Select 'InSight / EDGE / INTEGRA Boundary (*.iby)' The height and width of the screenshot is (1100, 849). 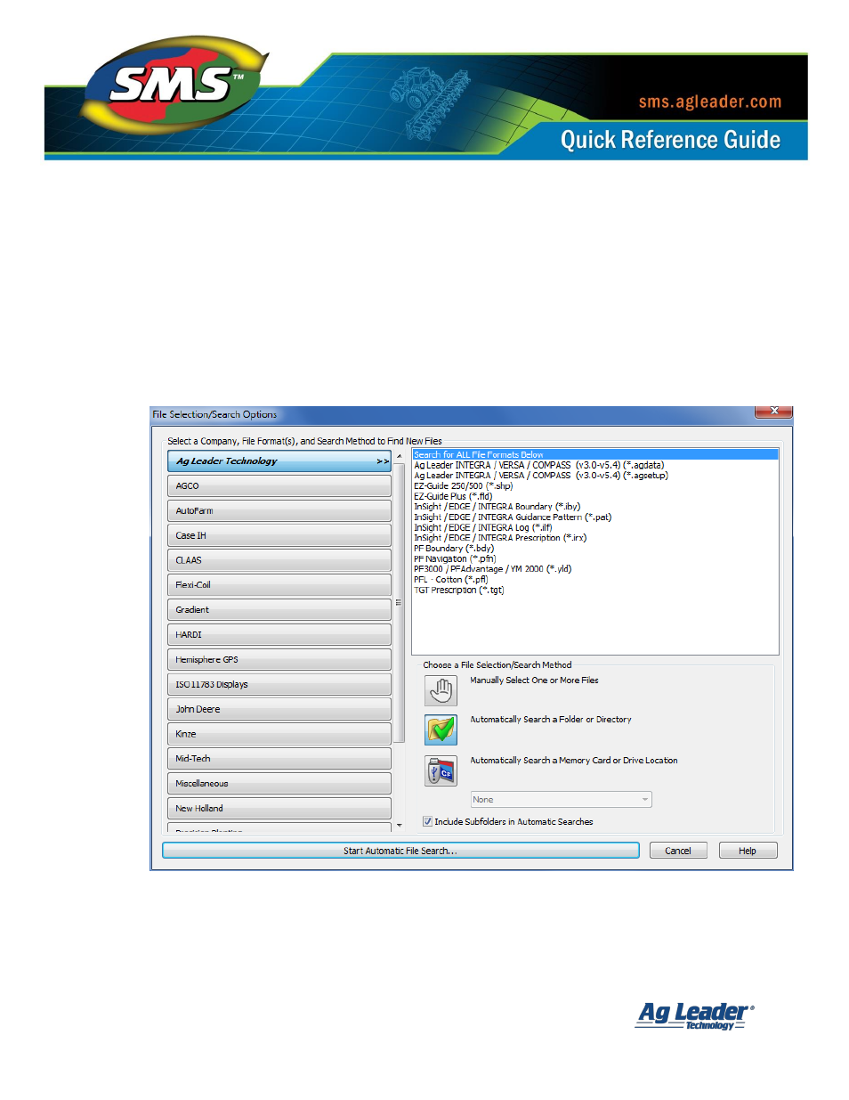tap(497, 507)
